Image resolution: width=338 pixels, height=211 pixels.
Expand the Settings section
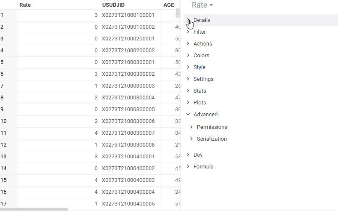[x=203, y=79]
